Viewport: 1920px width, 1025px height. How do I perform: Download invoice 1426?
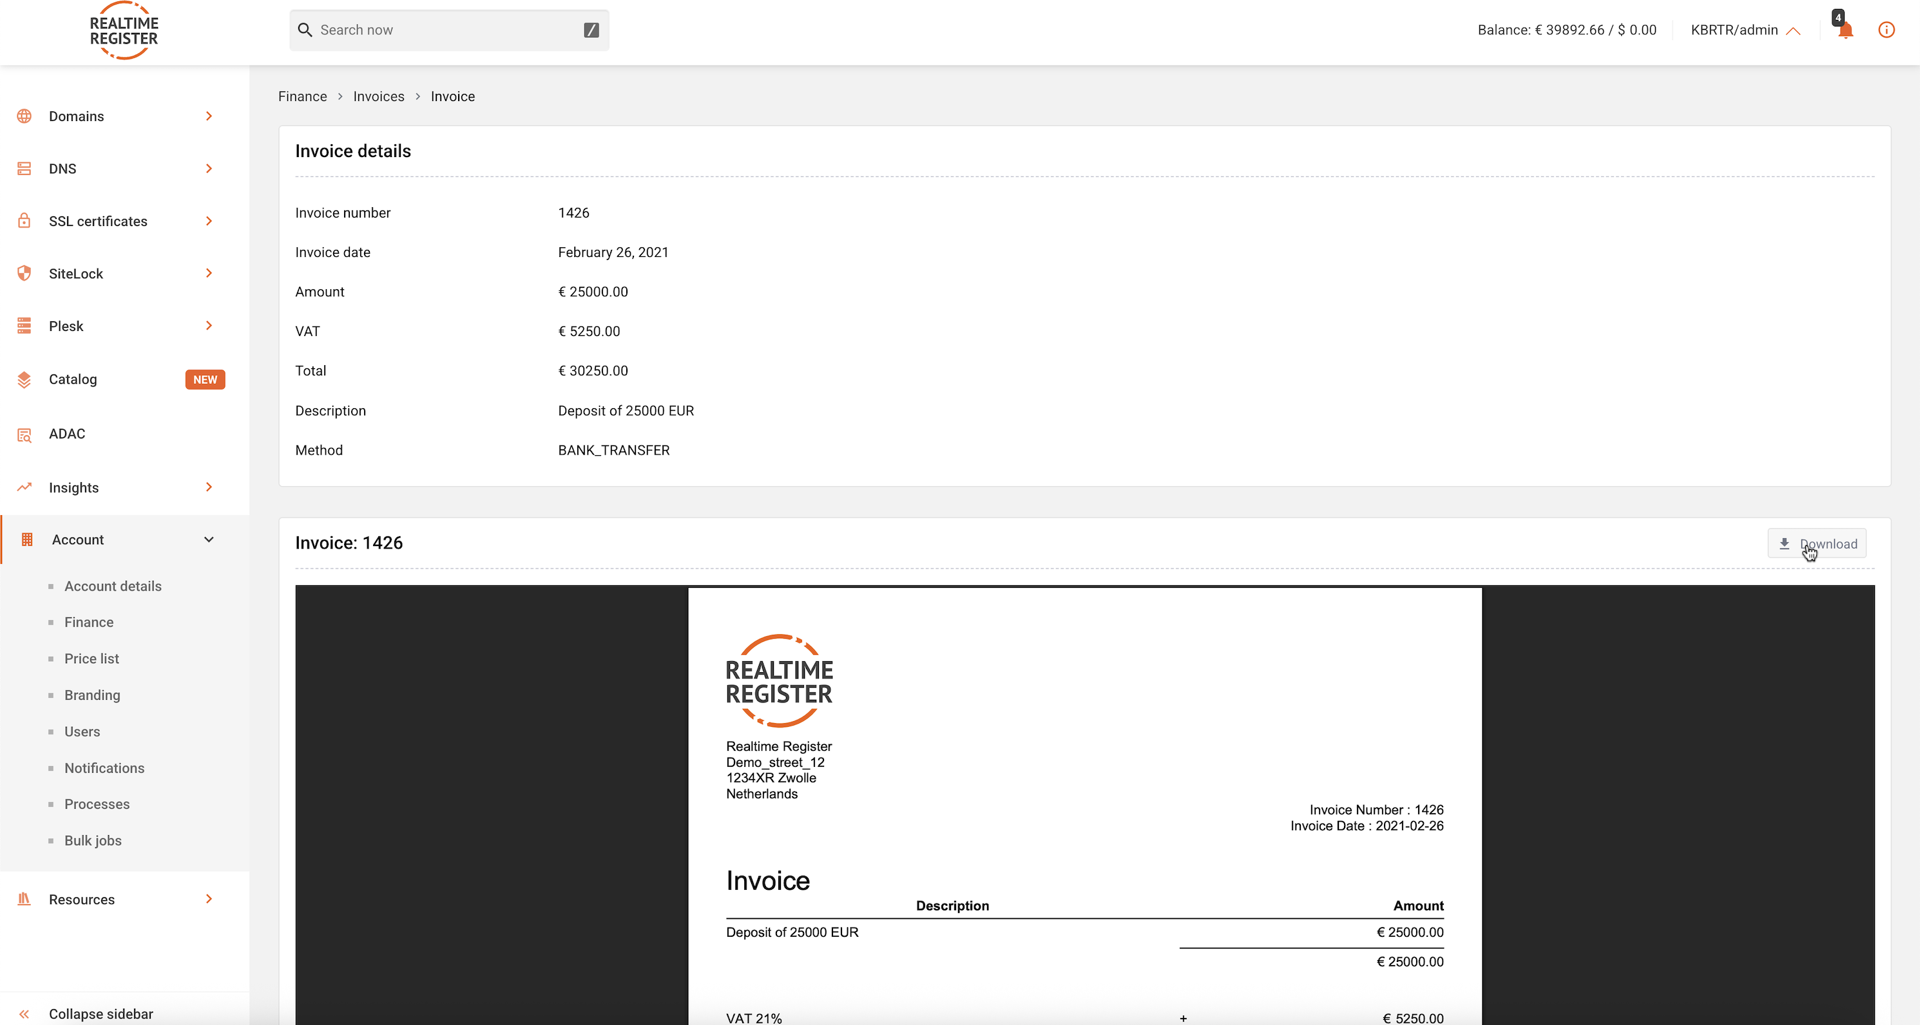click(1816, 544)
